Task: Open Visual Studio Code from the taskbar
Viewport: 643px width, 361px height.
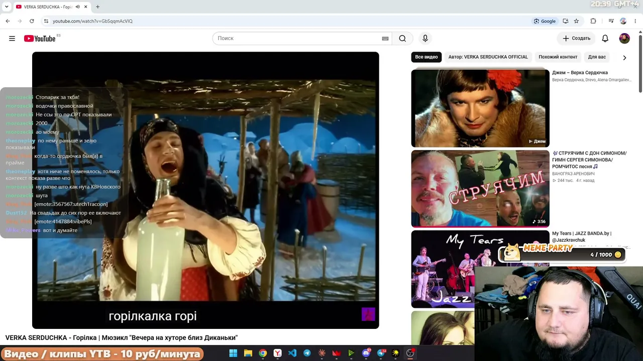Action: click(292, 353)
